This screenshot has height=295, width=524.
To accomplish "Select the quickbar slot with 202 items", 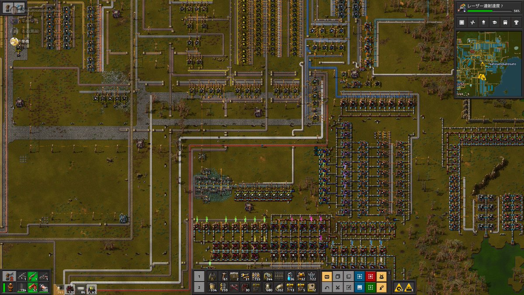I will coord(279,287).
